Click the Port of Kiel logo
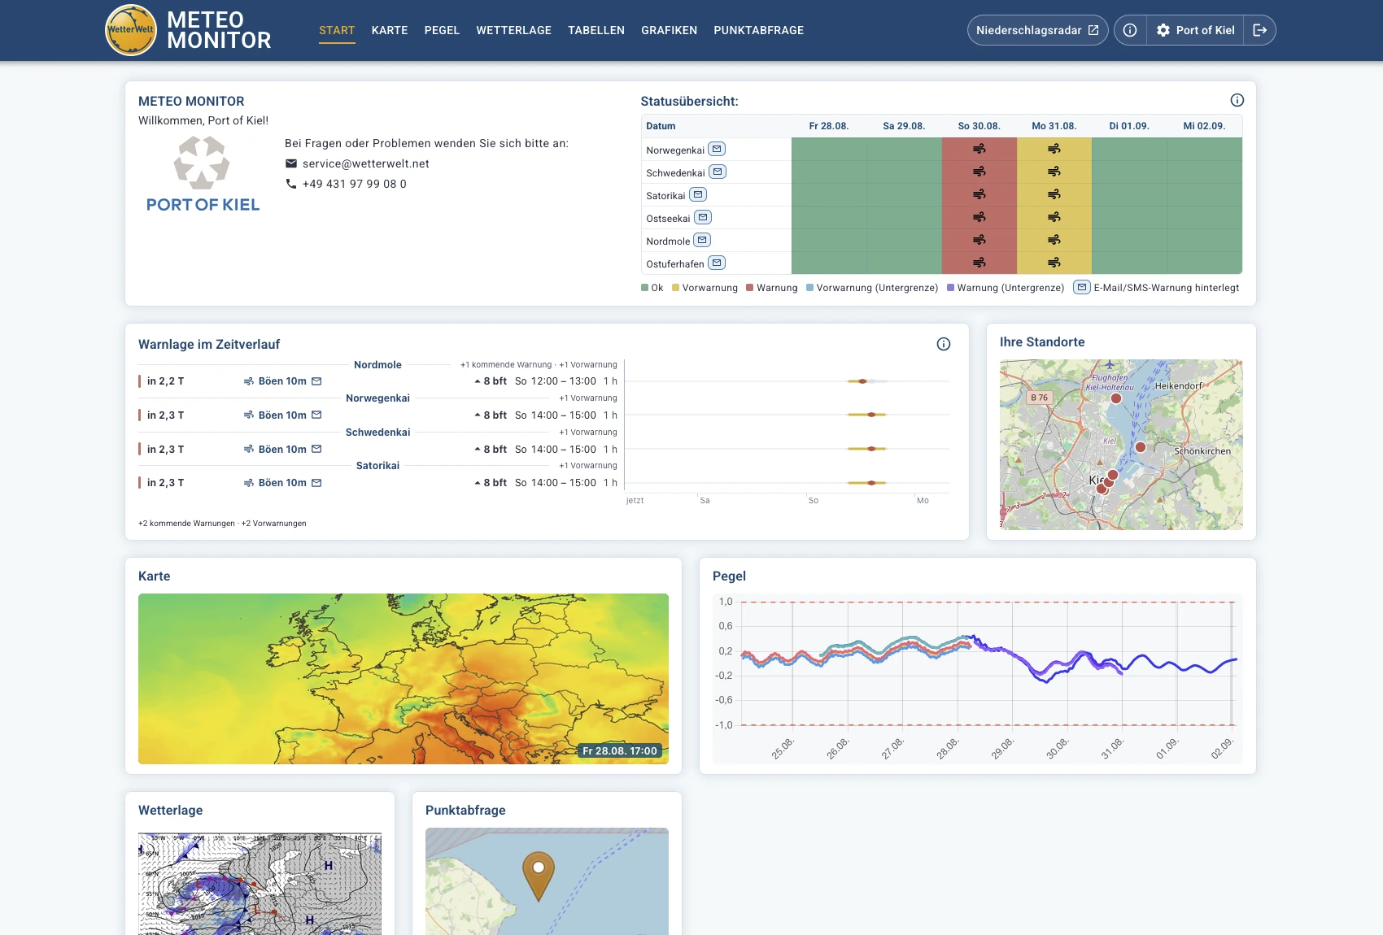The width and height of the screenshot is (1383, 935). (x=203, y=174)
